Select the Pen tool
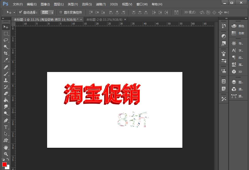 (6, 120)
